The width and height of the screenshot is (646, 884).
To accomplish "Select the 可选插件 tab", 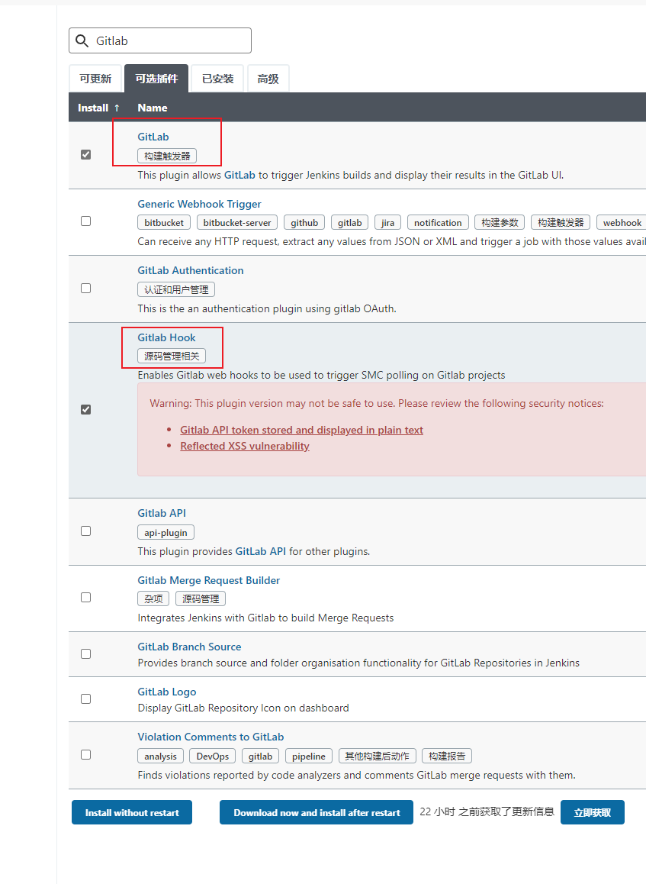I will (156, 79).
